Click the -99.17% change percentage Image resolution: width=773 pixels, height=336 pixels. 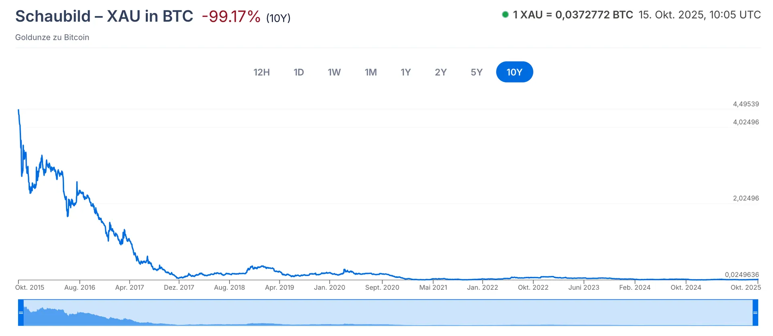(x=231, y=16)
